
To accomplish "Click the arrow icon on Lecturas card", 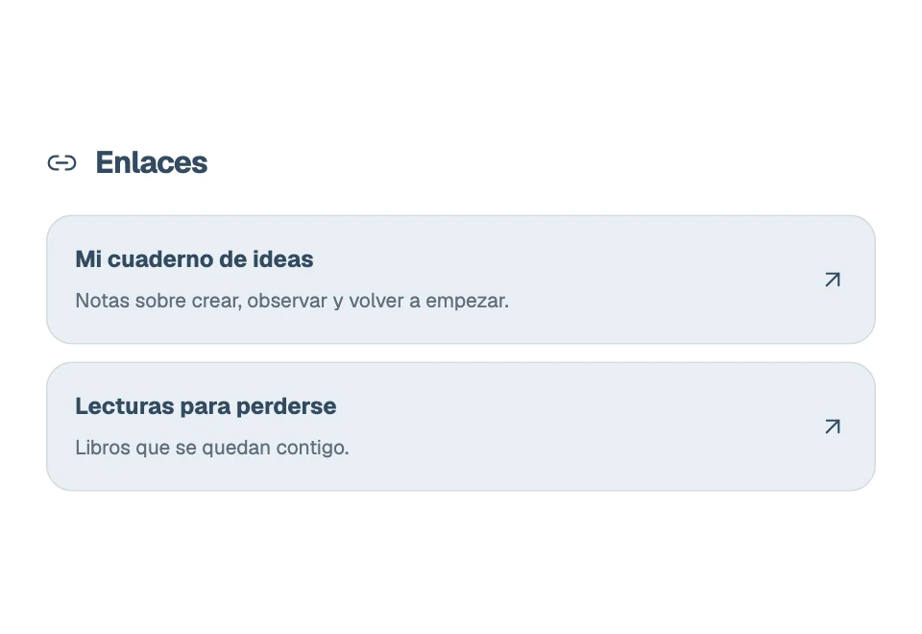I will 833,427.
